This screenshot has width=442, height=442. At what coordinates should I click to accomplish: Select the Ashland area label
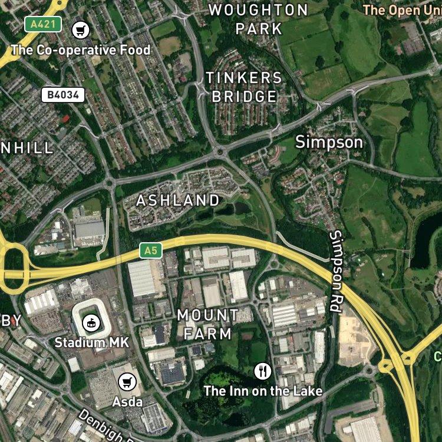177,200
